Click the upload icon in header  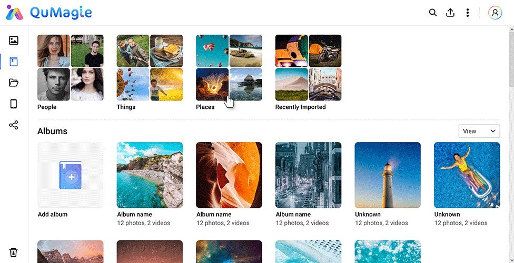click(x=450, y=13)
